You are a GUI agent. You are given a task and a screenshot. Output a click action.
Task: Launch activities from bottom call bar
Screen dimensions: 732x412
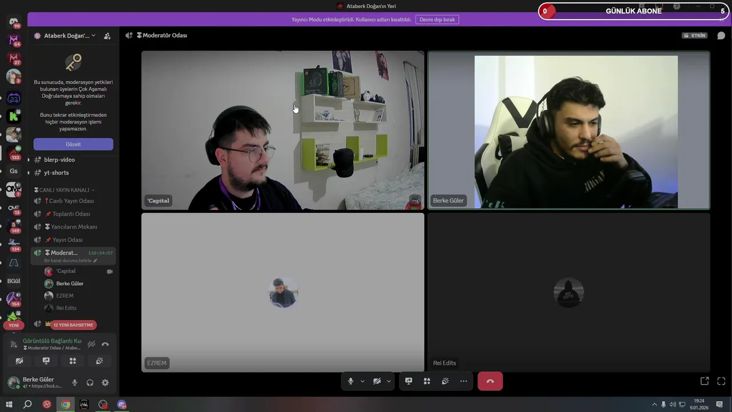[427, 381]
